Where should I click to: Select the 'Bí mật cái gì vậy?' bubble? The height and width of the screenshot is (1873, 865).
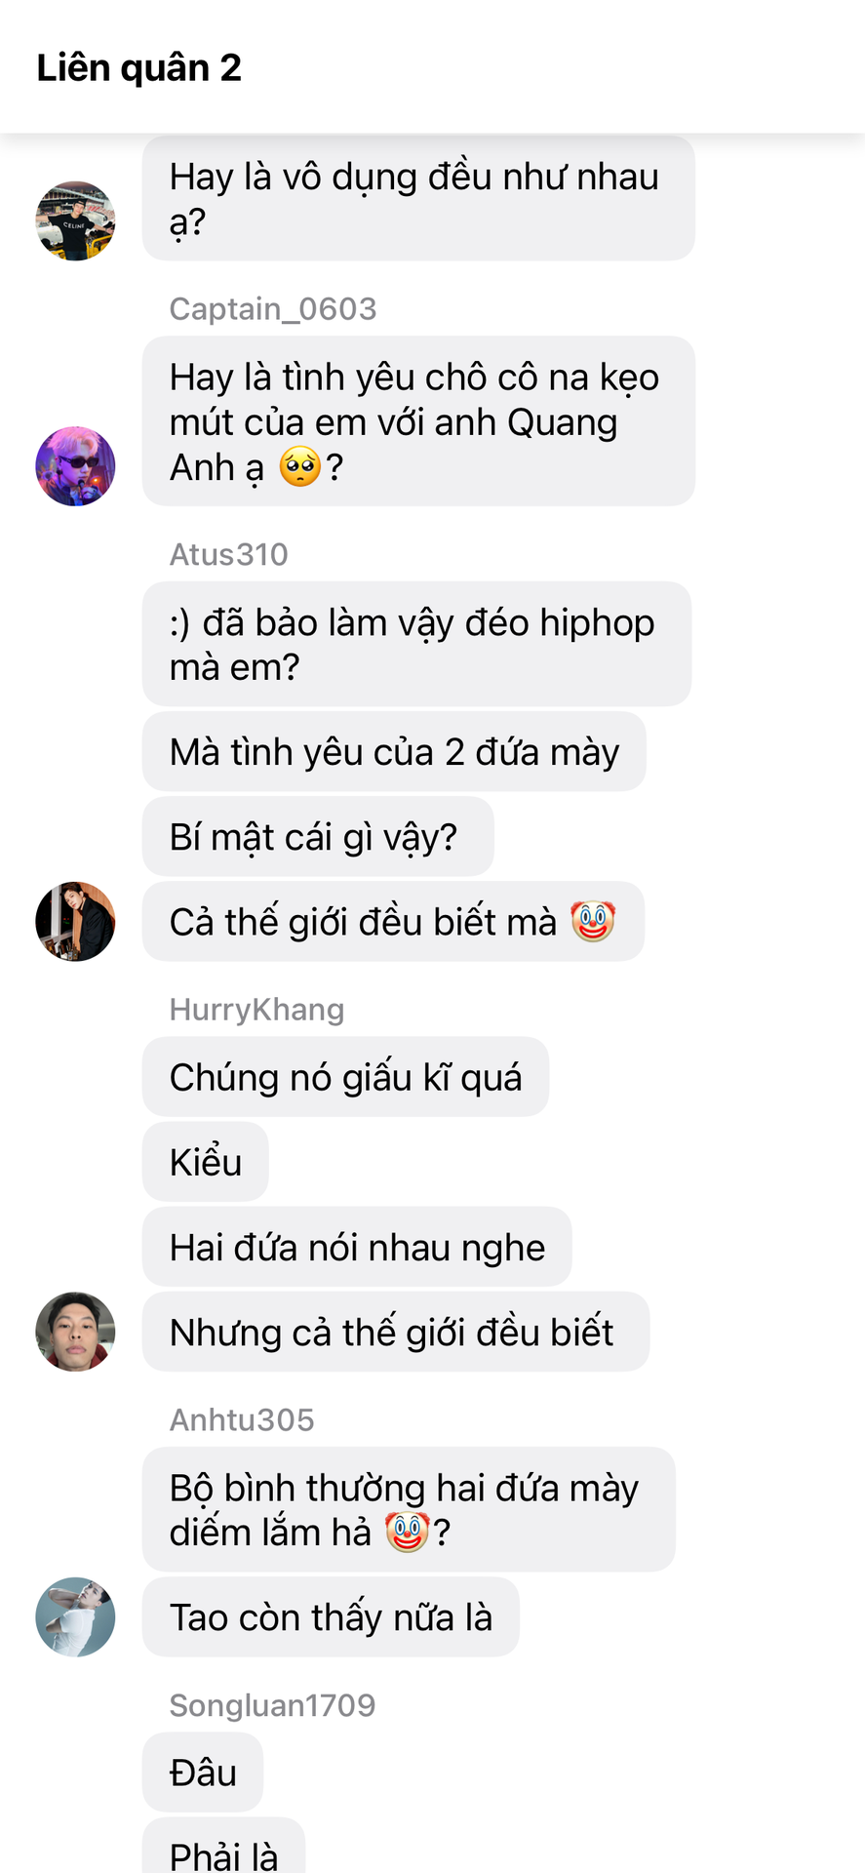coord(318,836)
